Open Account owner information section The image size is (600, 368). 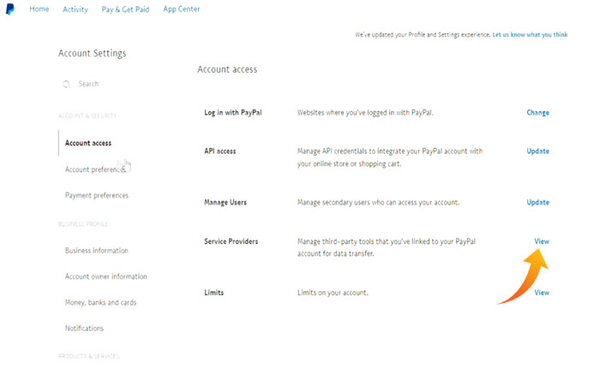(x=105, y=276)
